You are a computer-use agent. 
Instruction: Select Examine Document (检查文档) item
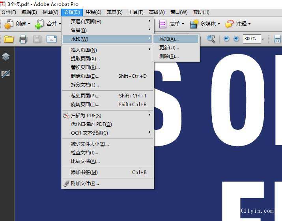(108, 153)
